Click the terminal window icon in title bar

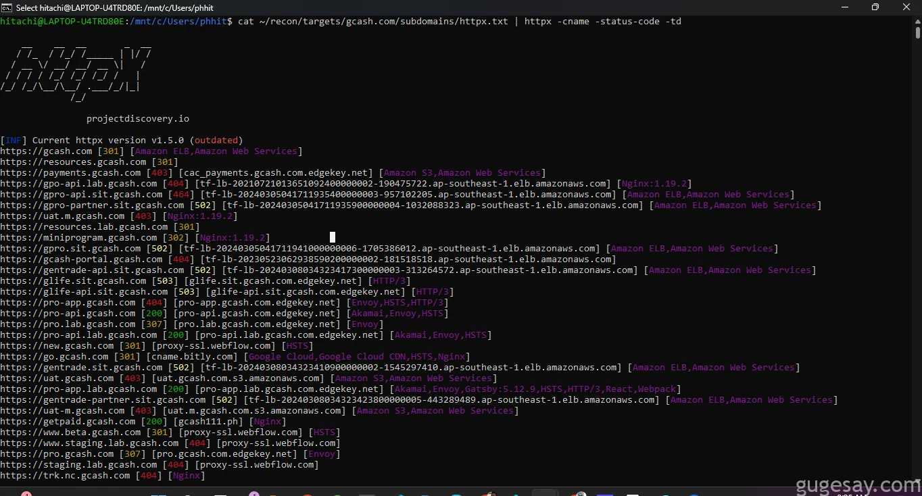[7, 7]
